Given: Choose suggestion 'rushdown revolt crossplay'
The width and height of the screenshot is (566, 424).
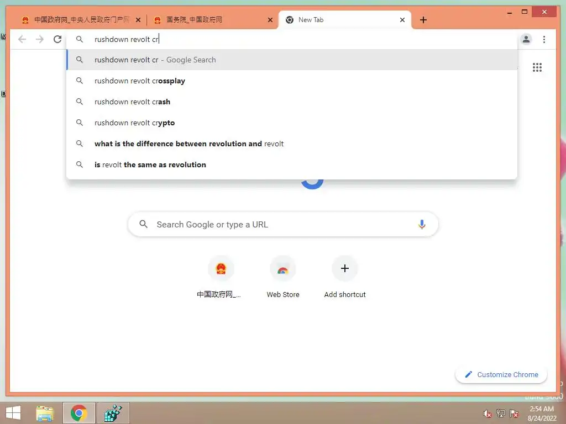Looking at the screenshot, I should click(x=292, y=81).
